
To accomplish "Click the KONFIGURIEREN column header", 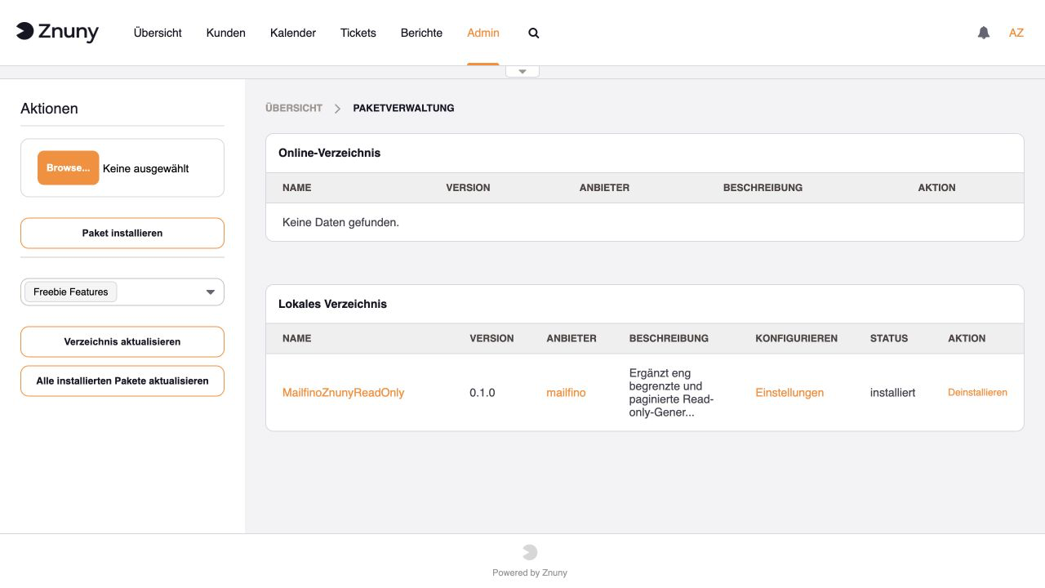I will (797, 338).
